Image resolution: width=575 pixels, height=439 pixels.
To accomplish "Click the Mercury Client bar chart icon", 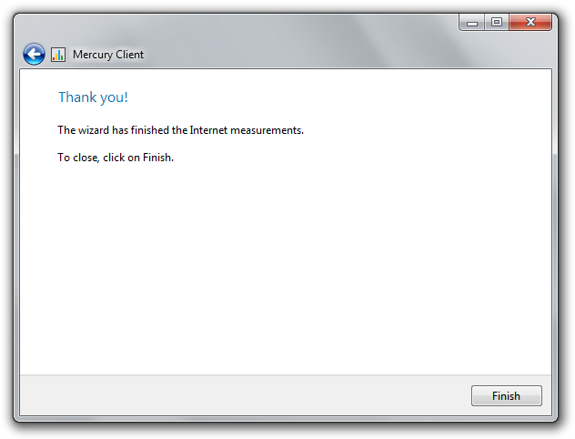I will coord(58,55).
